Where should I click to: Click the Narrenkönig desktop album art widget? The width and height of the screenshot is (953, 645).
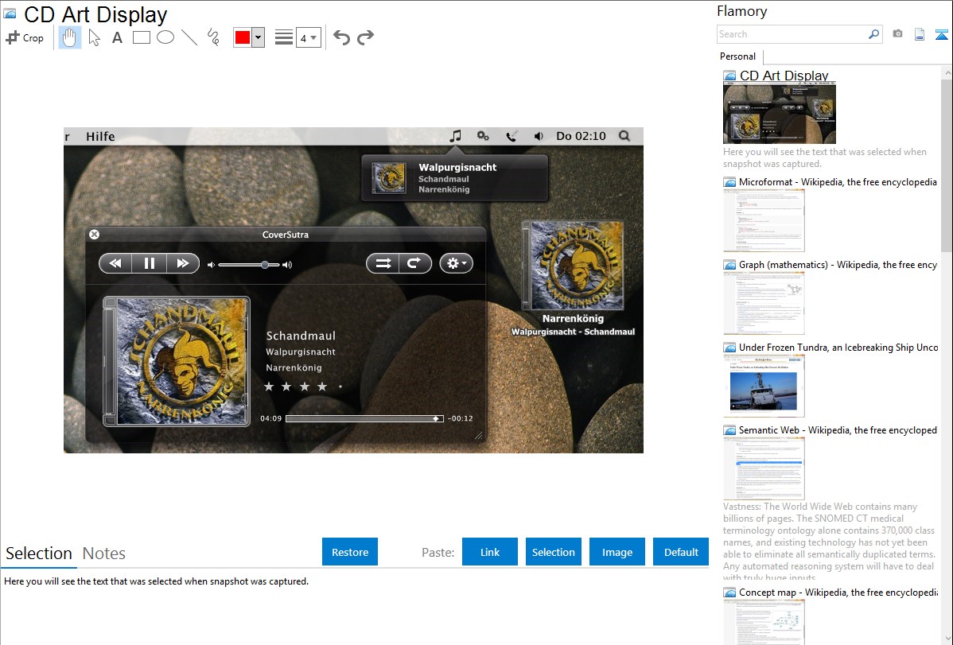573,266
